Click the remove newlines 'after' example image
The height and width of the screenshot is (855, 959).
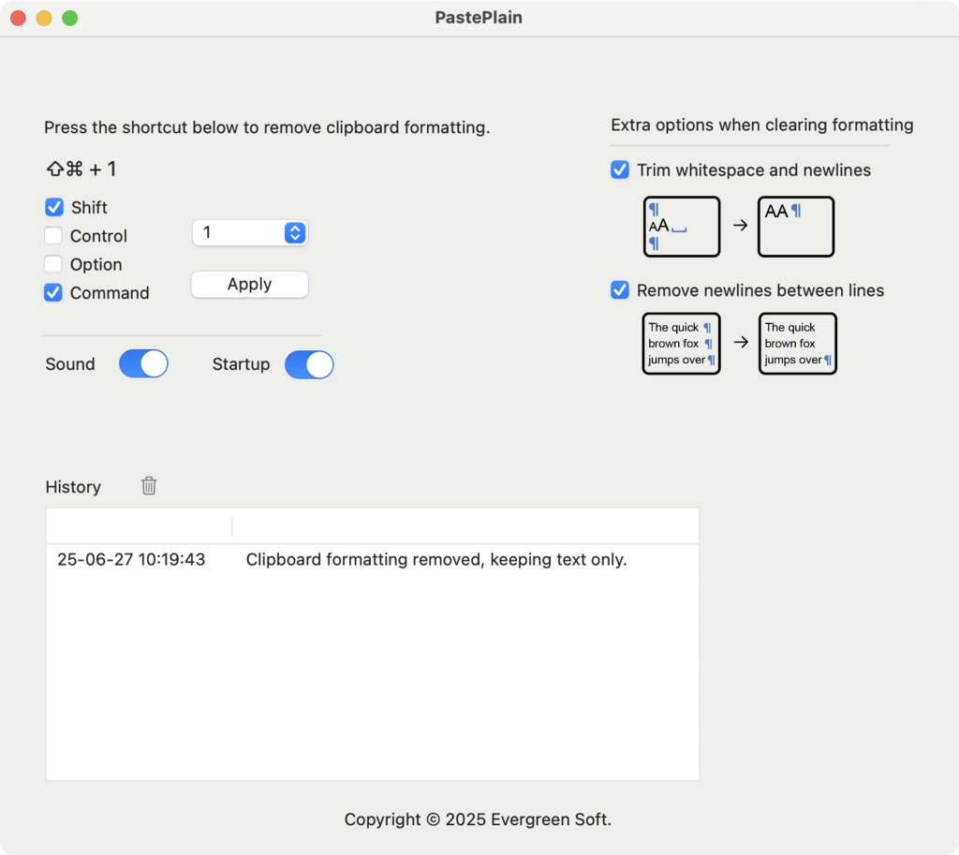797,344
